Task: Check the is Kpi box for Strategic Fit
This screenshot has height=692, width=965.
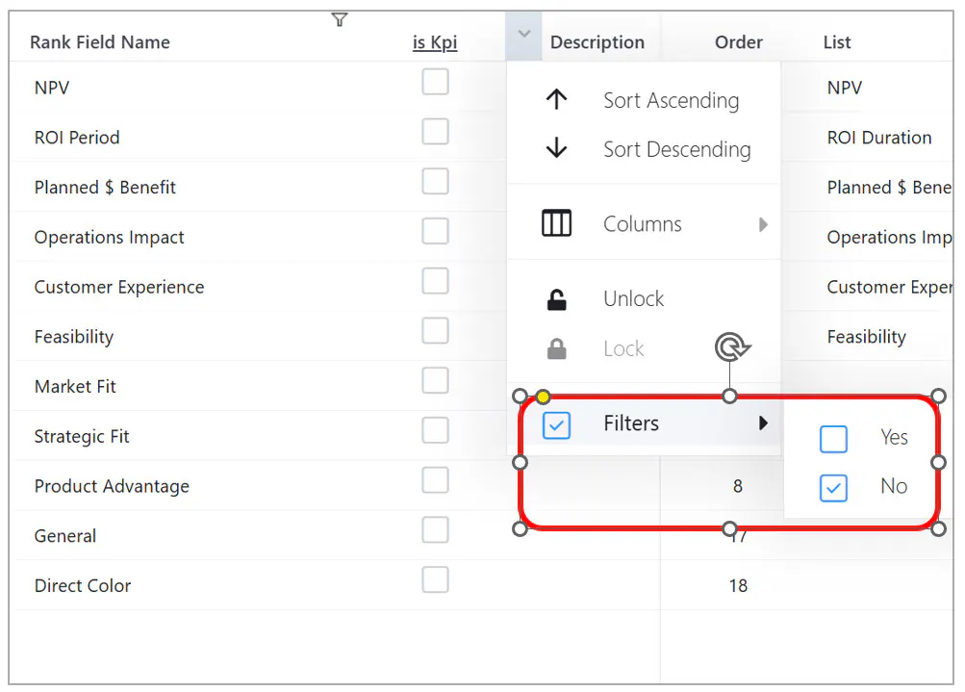Action: click(435, 430)
